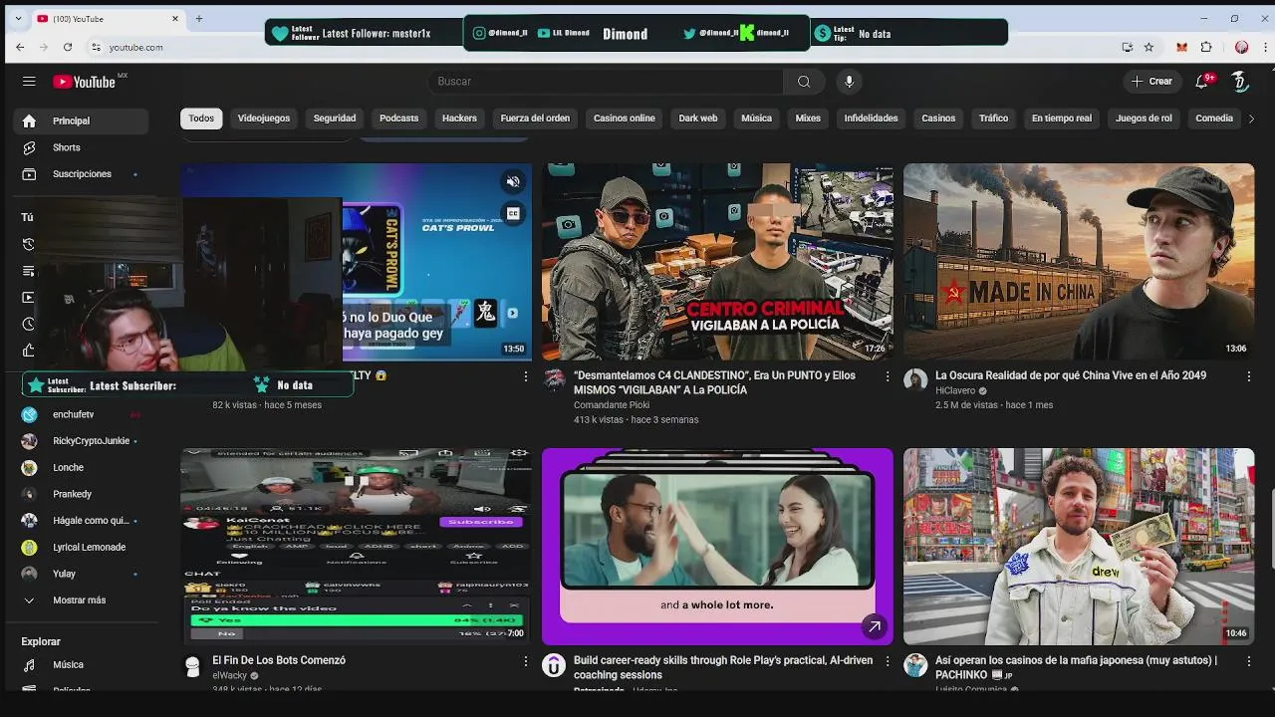Open Suscripciones in the sidebar
The height and width of the screenshot is (717, 1275).
click(82, 174)
